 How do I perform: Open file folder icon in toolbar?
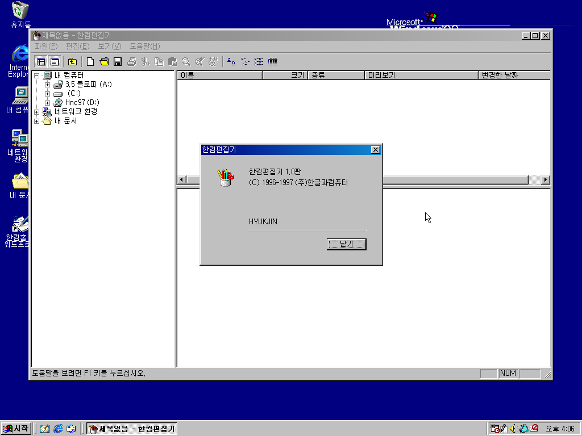[x=104, y=62]
